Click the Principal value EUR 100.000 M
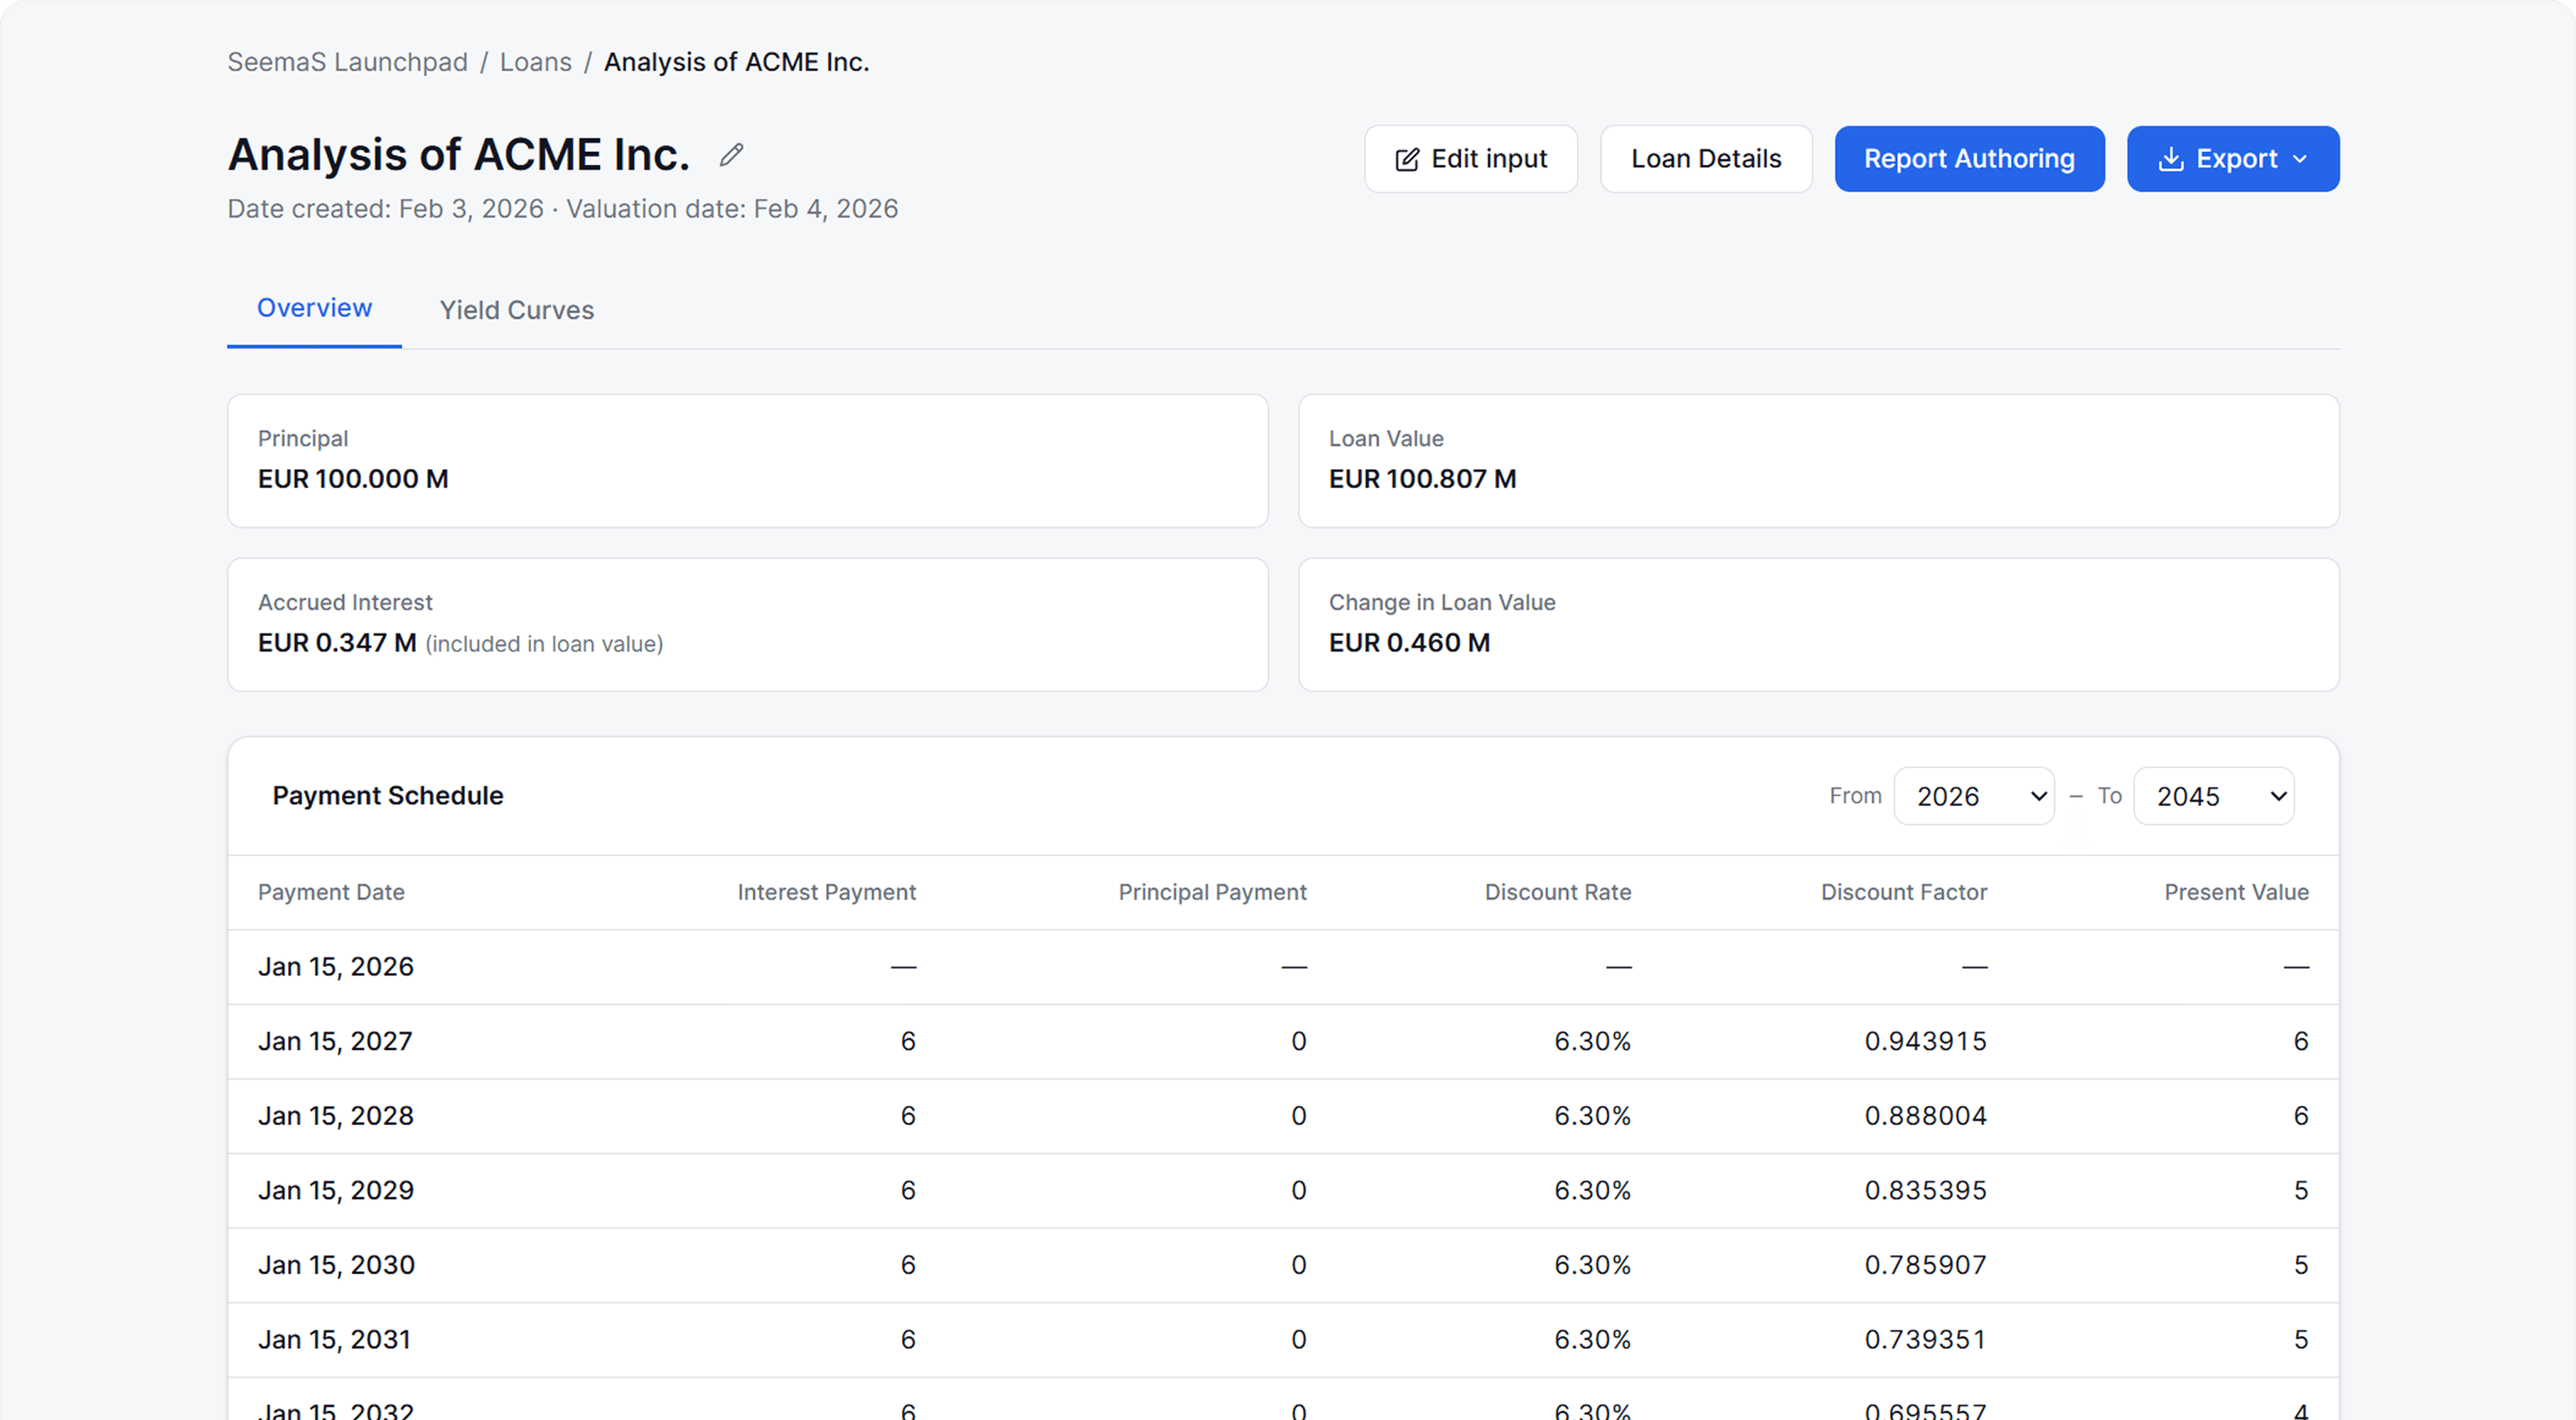The height and width of the screenshot is (1420, 2576). pos(353,479)
